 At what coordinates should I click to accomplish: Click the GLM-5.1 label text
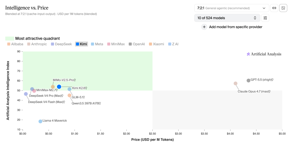coord(78,97)
